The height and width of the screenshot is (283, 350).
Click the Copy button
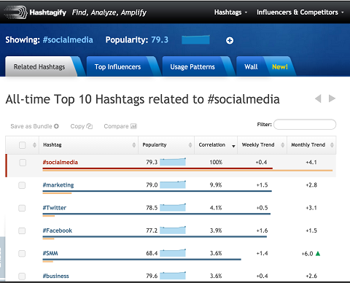(82, 126)
